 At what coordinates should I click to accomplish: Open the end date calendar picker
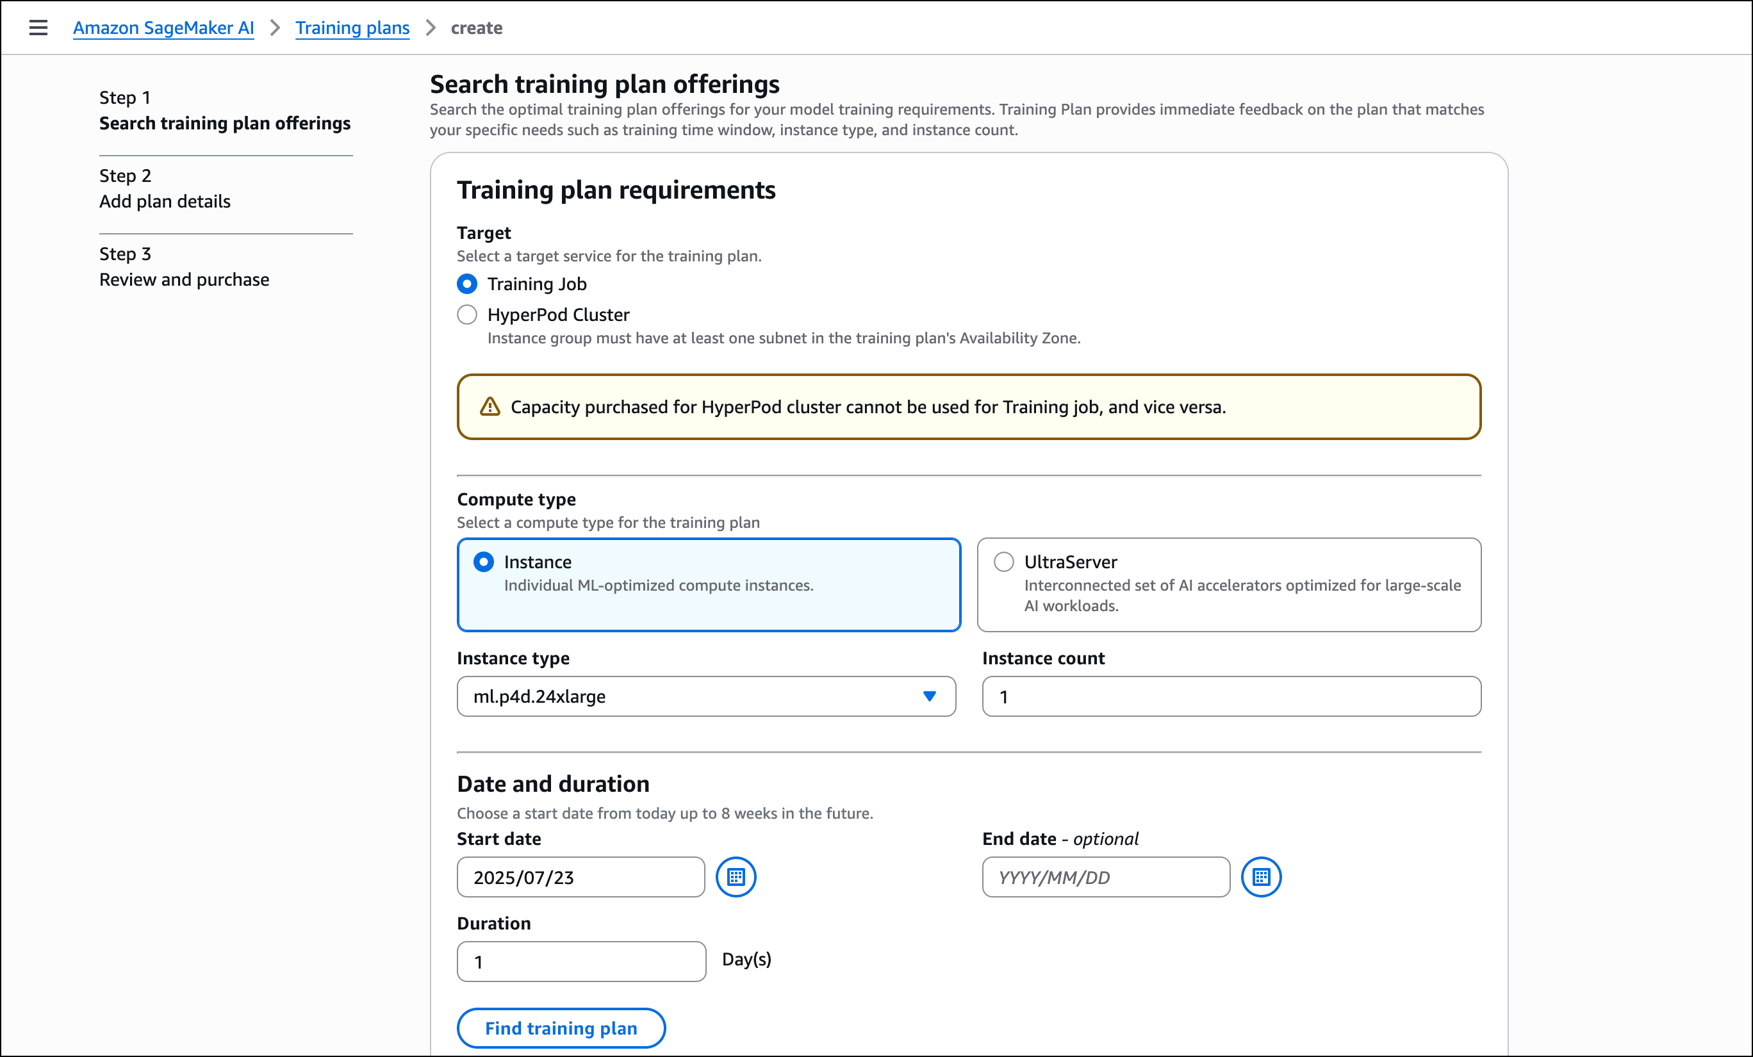[x=1261, y=877]
